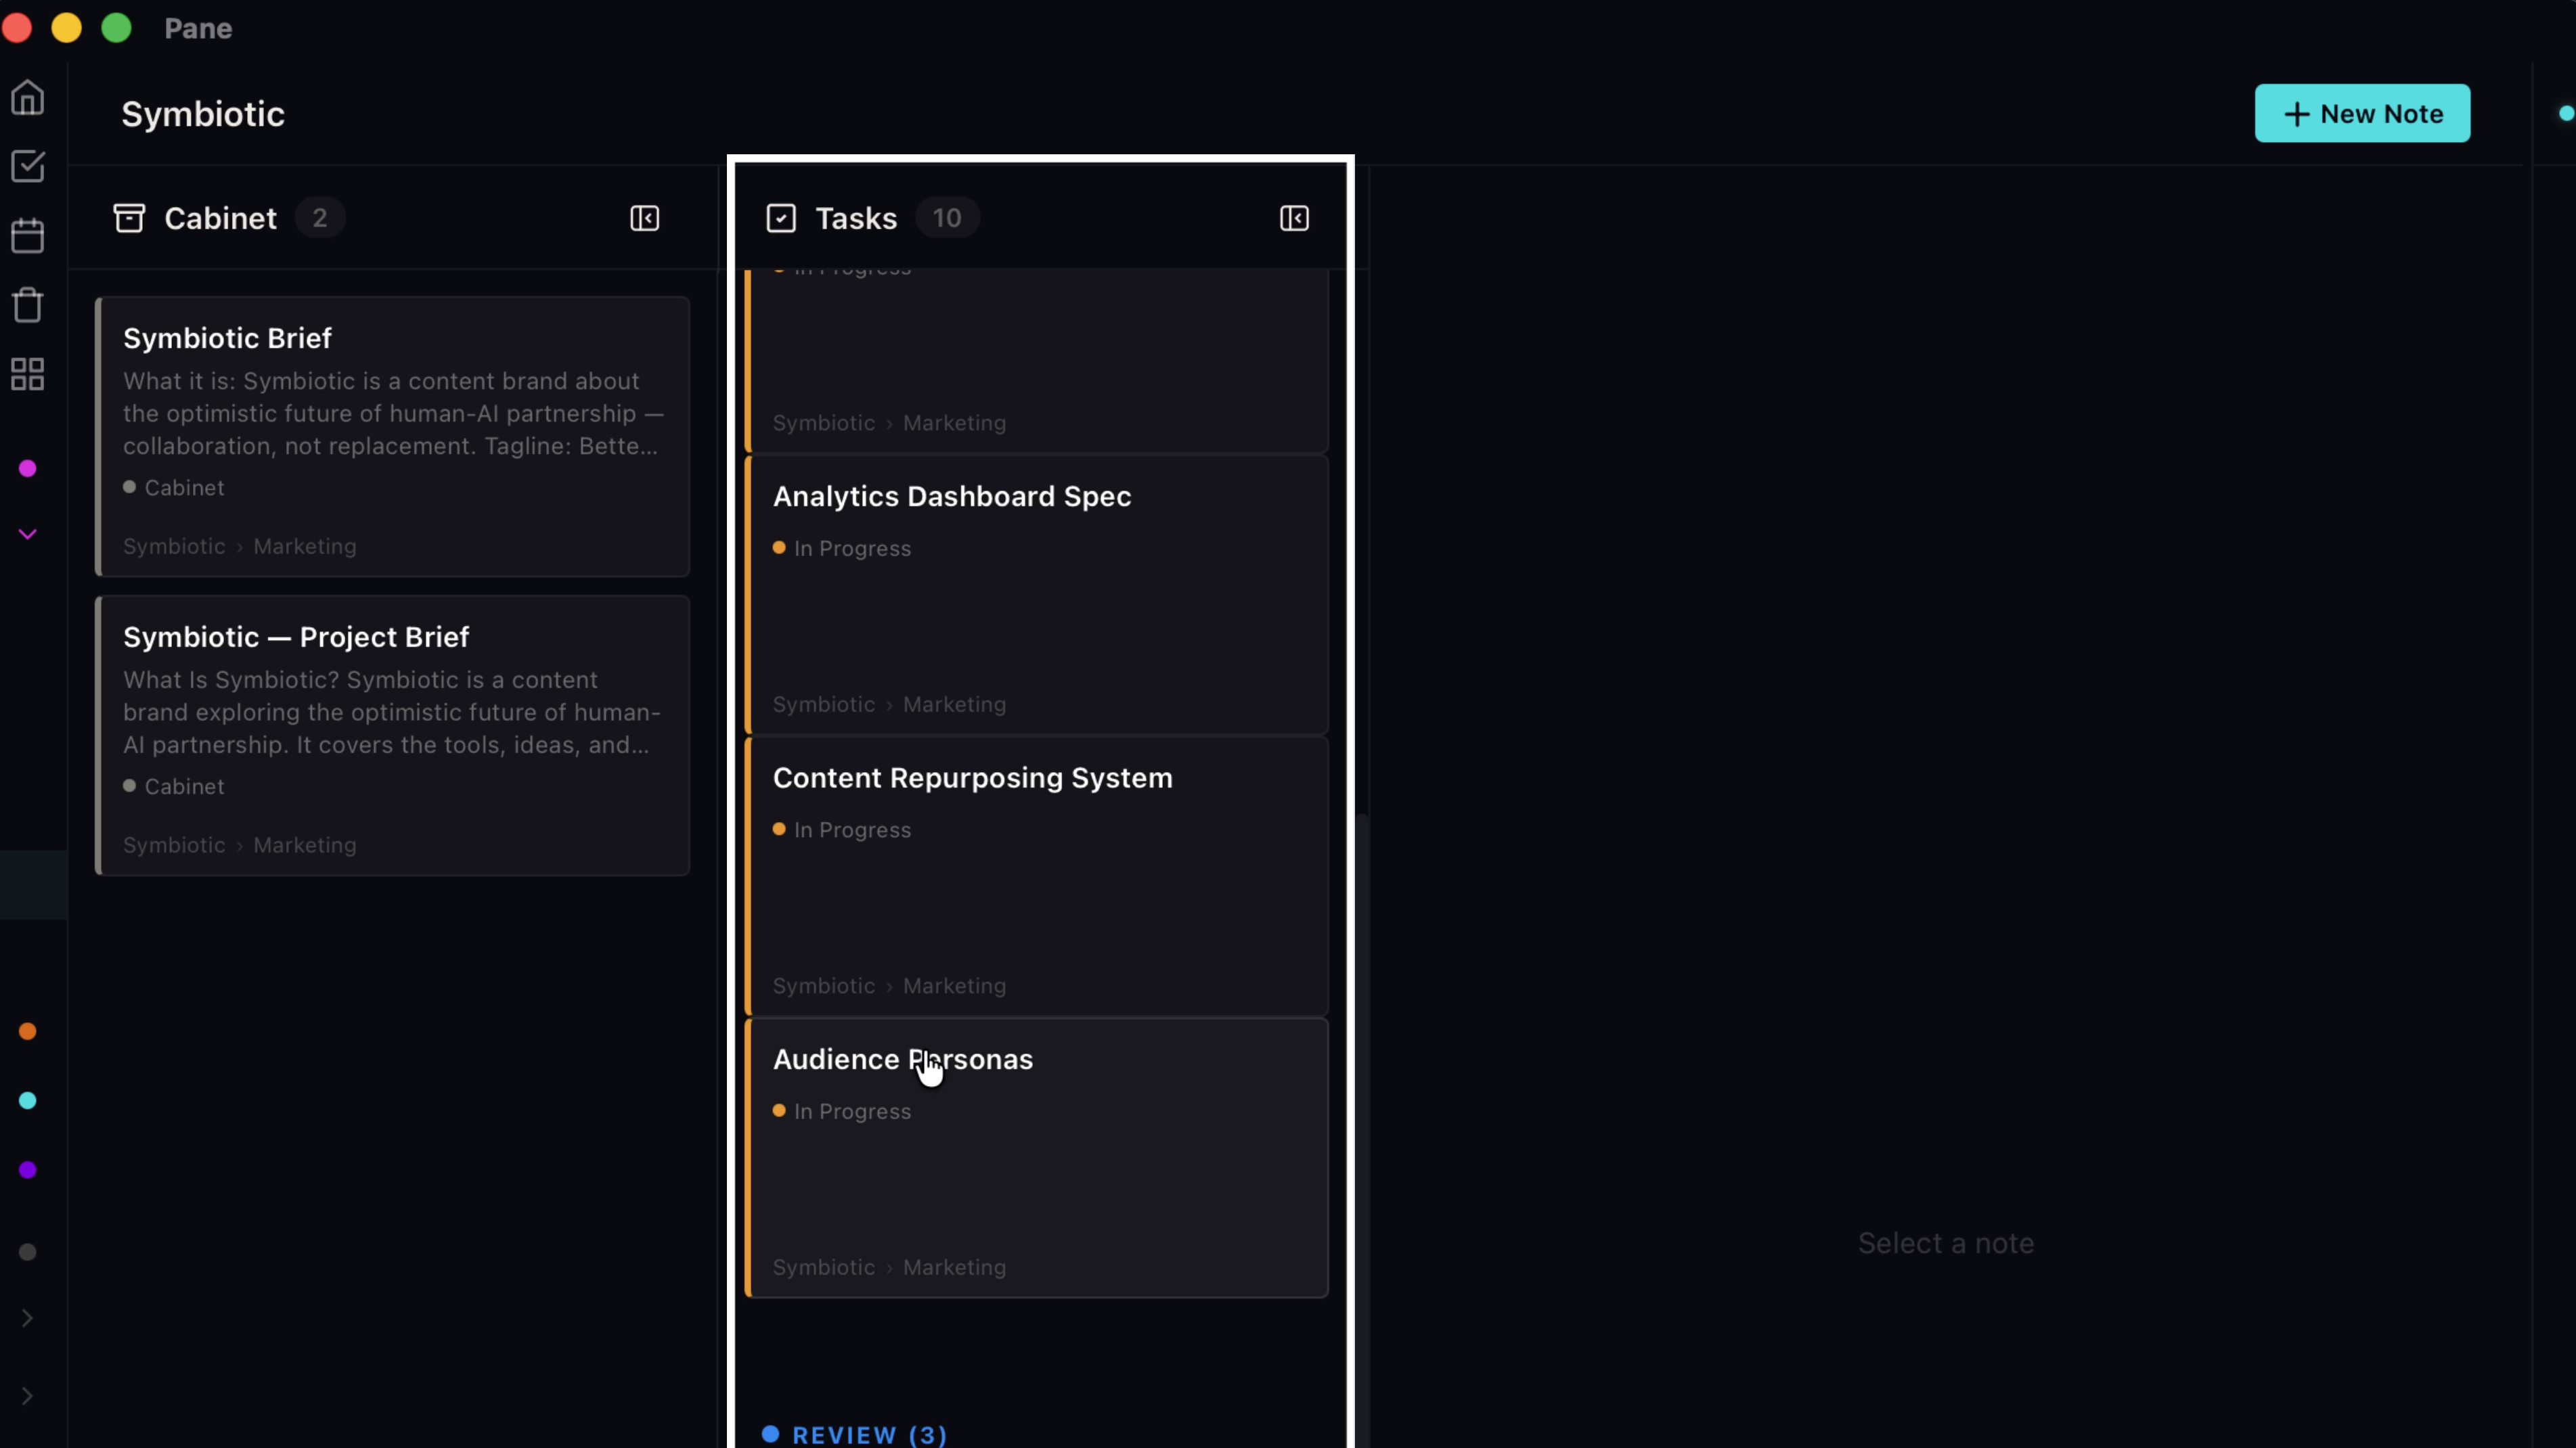Select the orange workspace dot in sidebar
The width and height of the screenshot is (2576, 1448).
click(x=28, y=1031)
